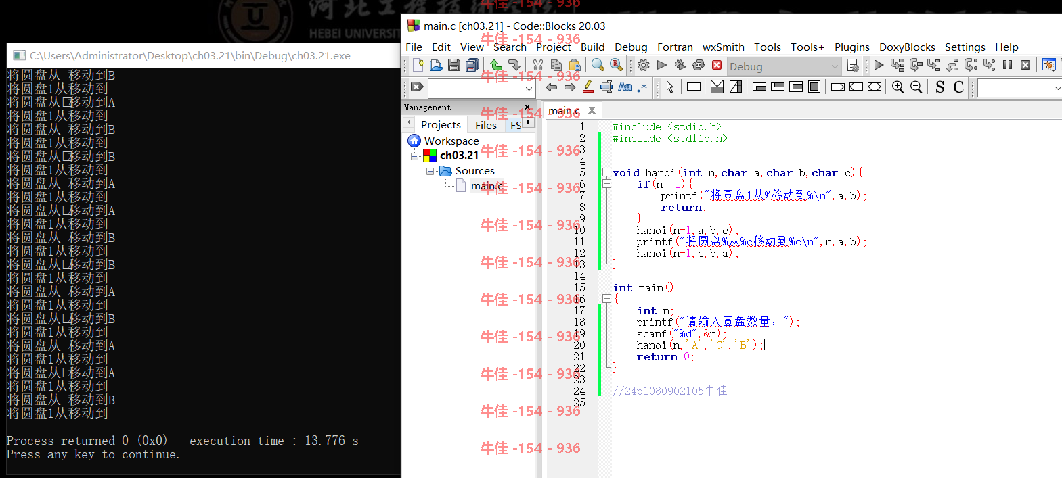Select Workspace in project tree

coord(451,141)
